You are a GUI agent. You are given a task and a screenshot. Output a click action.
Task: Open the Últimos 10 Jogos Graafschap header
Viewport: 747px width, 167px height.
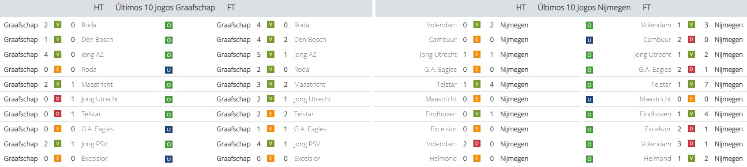point(165,7)
